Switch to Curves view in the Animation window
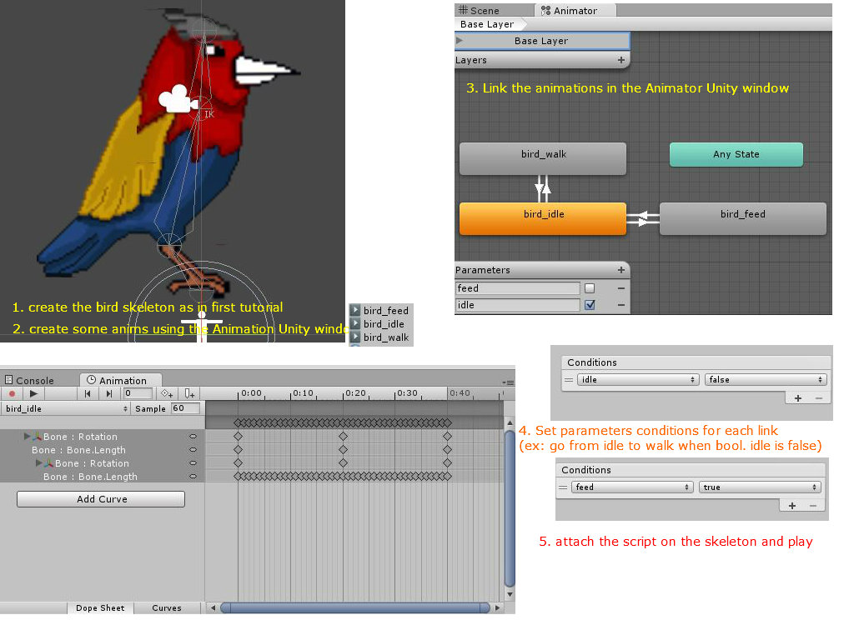 [x=167, y=608]
